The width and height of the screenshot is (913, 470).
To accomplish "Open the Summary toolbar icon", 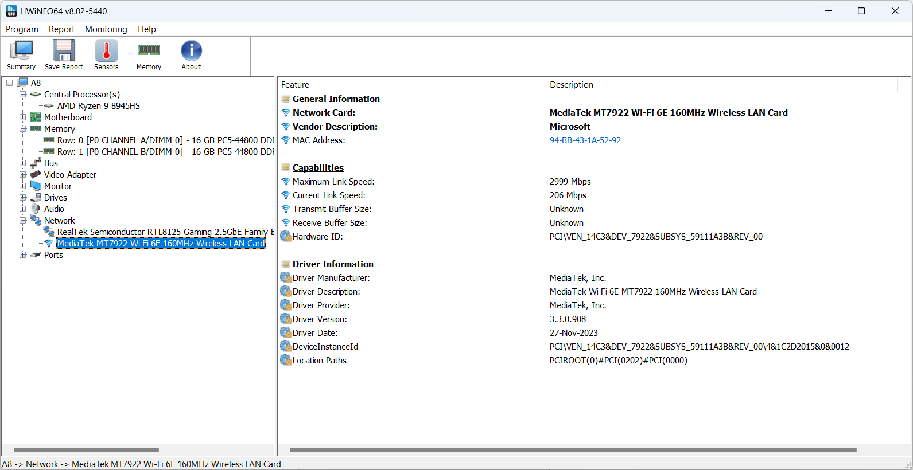I will click(x=21, y=51).
